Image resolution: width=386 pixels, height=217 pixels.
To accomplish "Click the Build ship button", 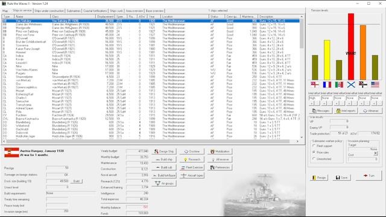I will coord(164,159).
